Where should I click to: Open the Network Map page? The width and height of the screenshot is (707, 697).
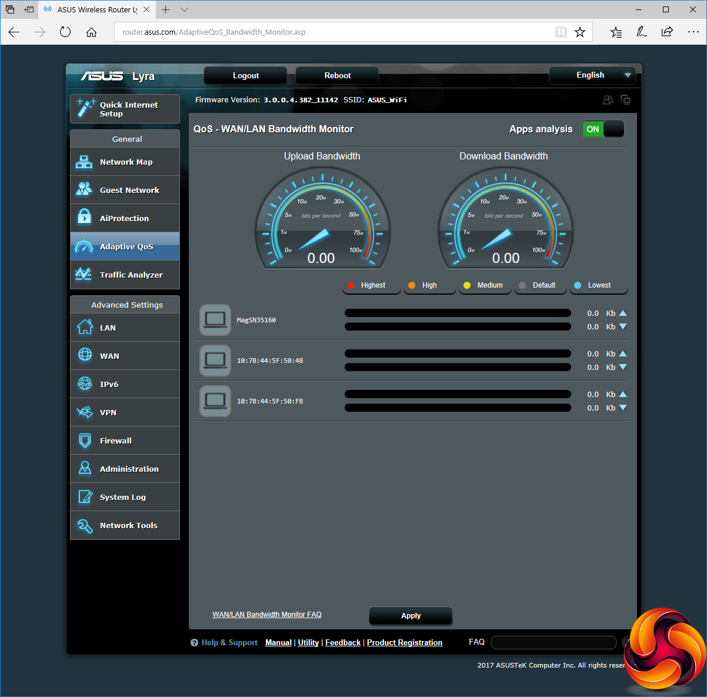pyautogui.click(x=125, y=162)
